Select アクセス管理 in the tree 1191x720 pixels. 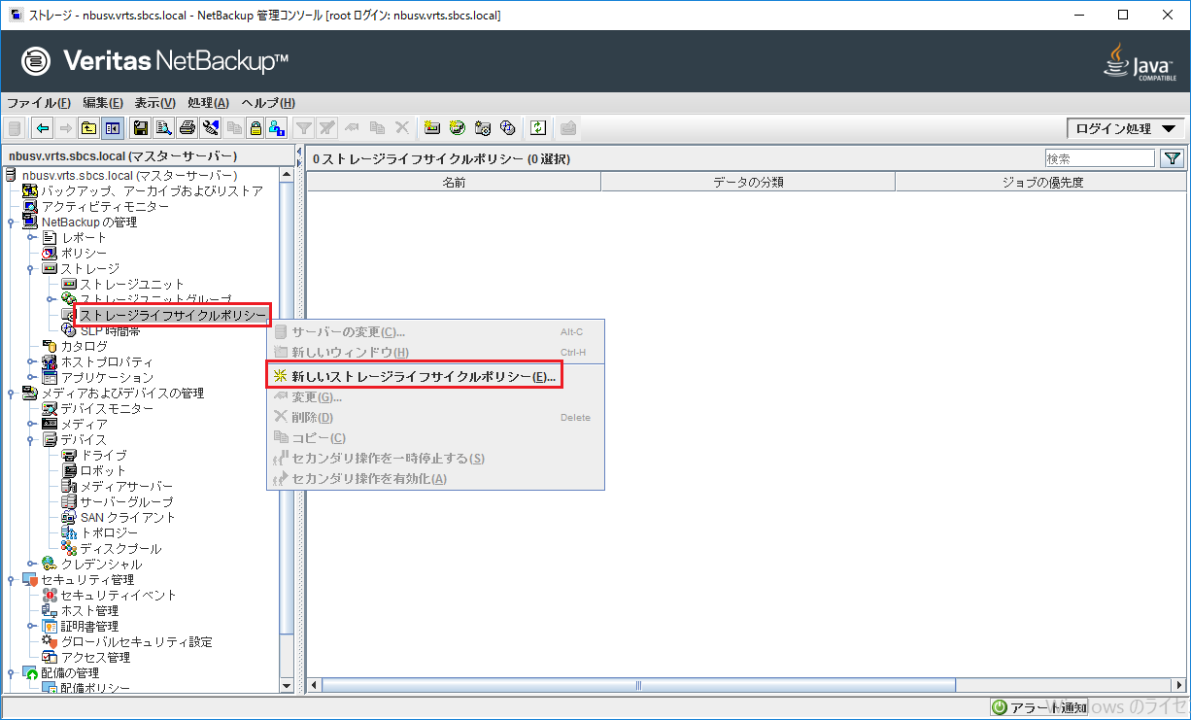pyautogui.click(x=95, y=658)
